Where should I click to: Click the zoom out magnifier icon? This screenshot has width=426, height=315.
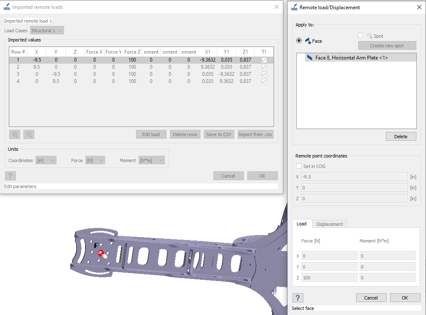click(x=29, y=134)
